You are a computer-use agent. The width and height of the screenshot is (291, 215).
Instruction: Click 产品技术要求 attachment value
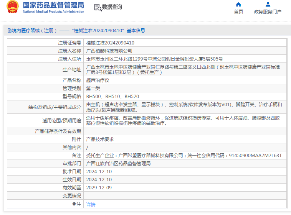(100, 140)
